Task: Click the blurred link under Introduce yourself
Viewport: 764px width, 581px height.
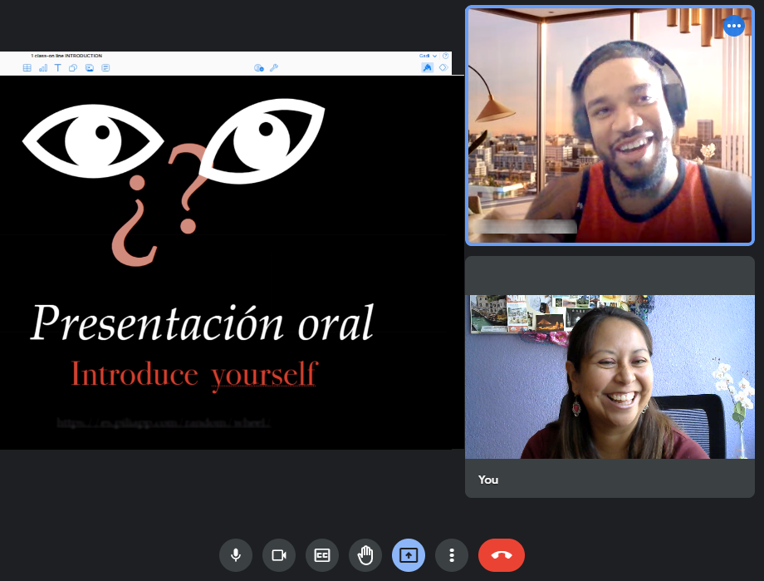Action: (164, 422)
